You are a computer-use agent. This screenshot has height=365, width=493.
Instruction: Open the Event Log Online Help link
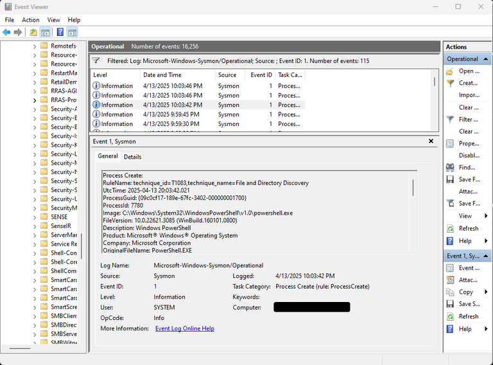(185, 328)
